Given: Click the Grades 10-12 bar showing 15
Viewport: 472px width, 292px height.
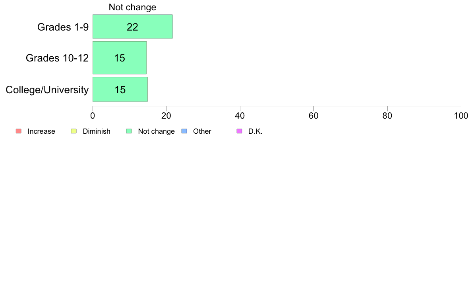Looking at the screenshot, I should click(120, 58).
